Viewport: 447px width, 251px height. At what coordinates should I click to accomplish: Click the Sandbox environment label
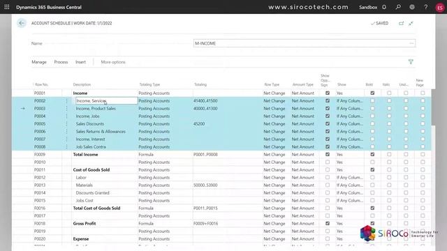tap(368, 7)
